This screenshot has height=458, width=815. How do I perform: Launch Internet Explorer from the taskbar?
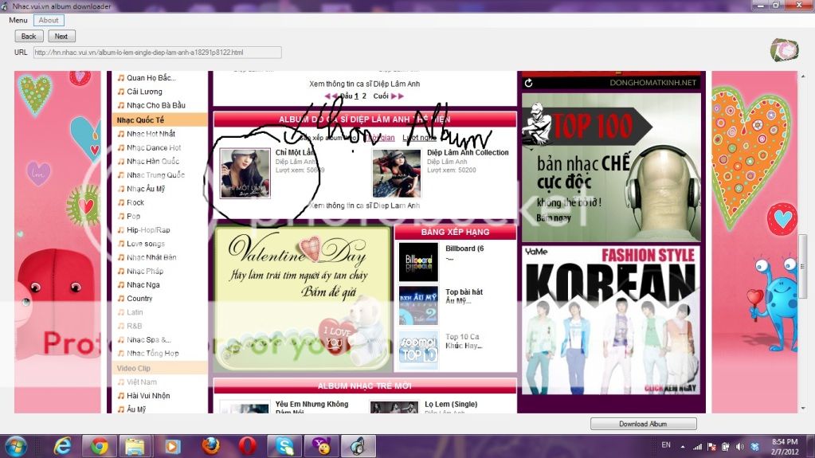point(62,447)
